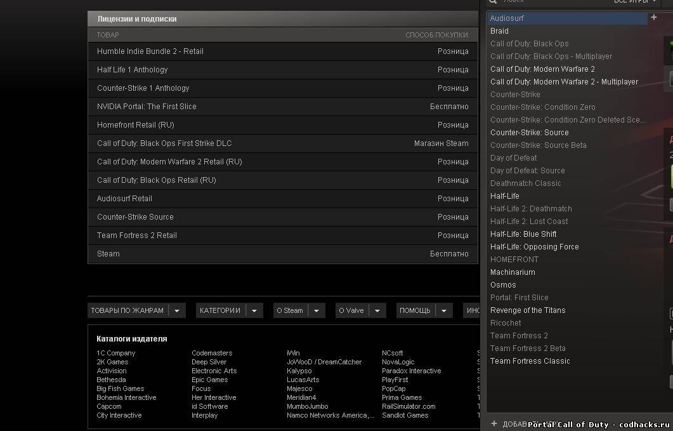
Task: Click the Homefront Retail (RU) license row
Action: pos(283,125)
